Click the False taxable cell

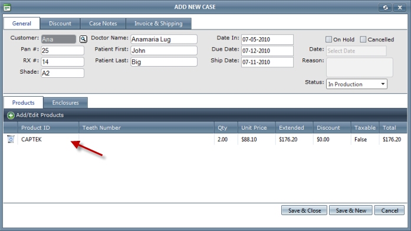coord(365,139)
